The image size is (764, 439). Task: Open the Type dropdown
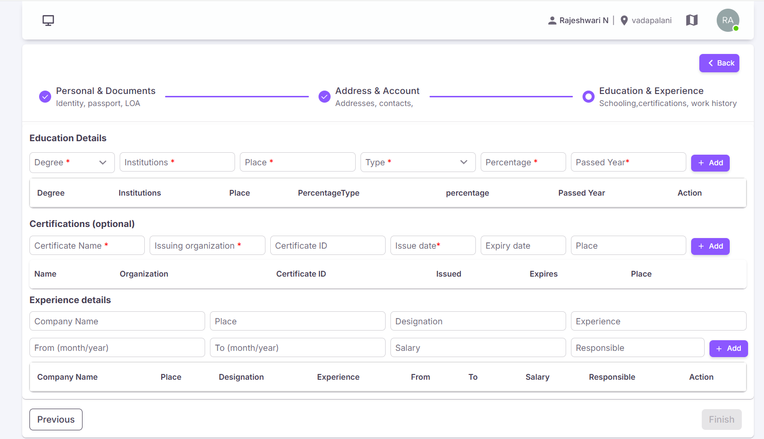tap(418, 162)
